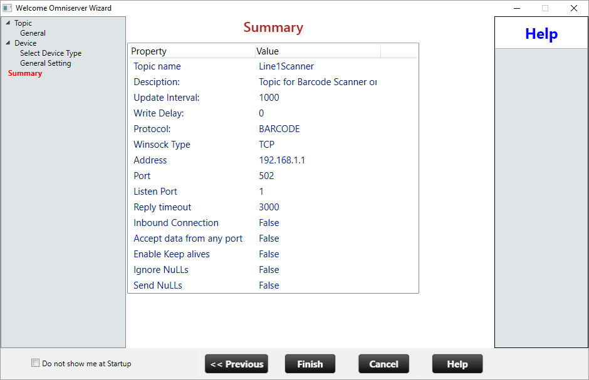Screen dimensions: 589x380
Task: Select the Topic name row
Action: click(273, 66)
